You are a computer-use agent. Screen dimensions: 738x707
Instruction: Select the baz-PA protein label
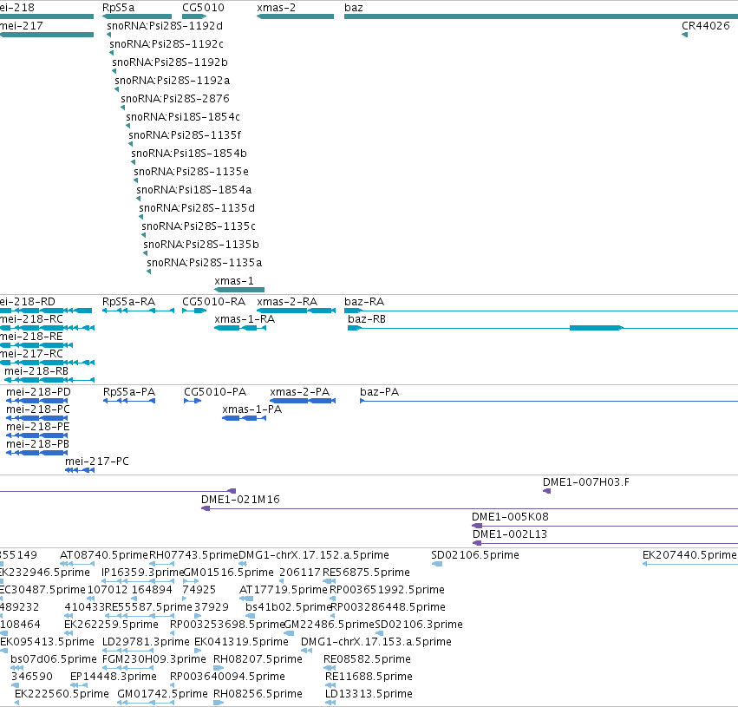[379, 392]
